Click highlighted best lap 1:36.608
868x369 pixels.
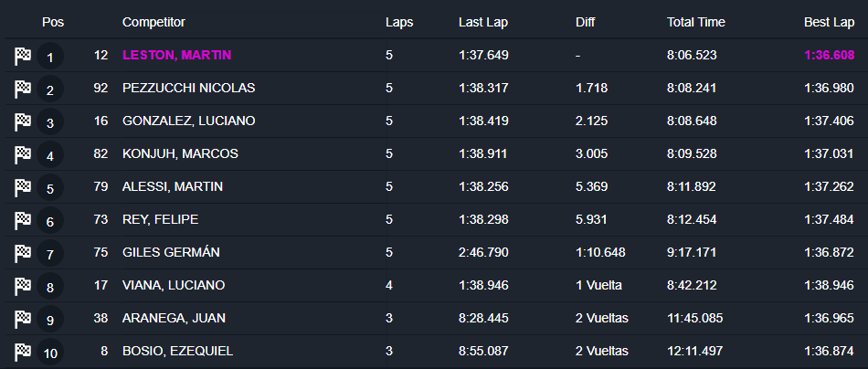pyautogui.click(x=829, y=55)
